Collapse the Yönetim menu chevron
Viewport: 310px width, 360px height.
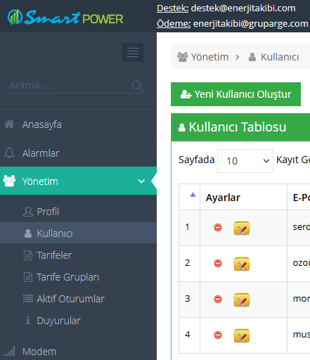pyautogui.click(x=141, y=181)
